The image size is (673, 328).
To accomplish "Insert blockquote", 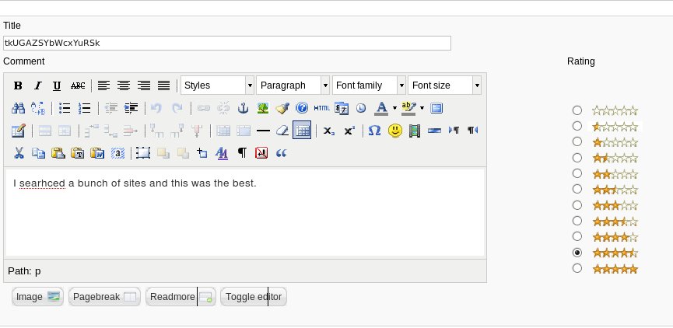I will (x=281, y=152).
